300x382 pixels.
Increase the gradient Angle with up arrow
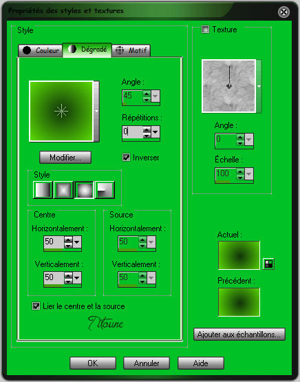147,94
